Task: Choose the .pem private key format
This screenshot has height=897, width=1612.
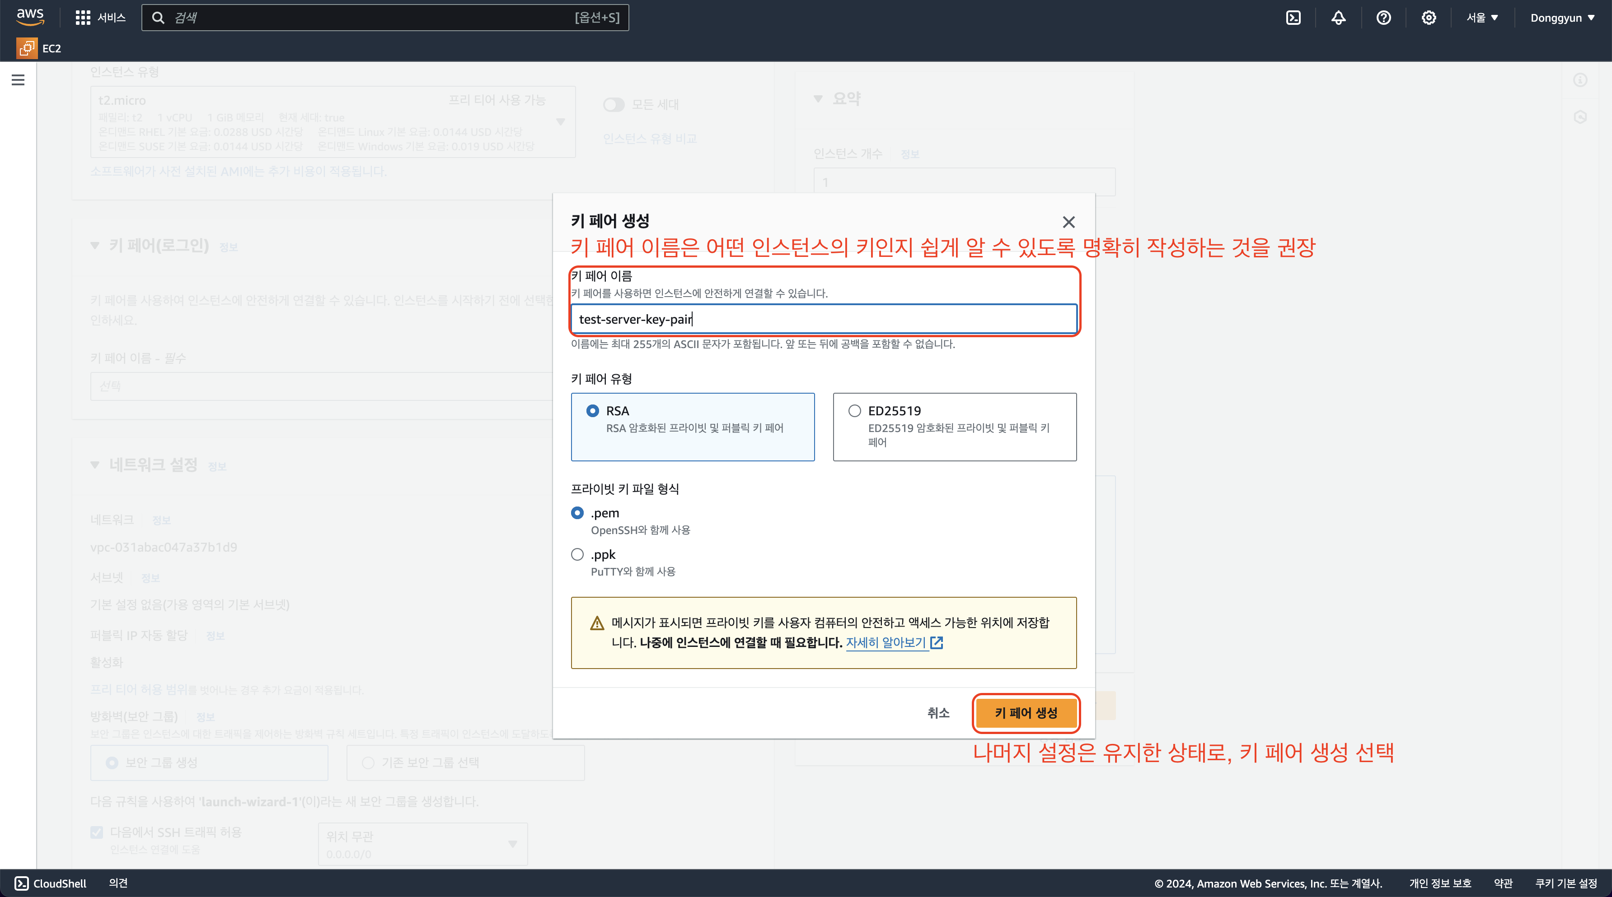Action: pyautogui.click(x=577, y=512)
